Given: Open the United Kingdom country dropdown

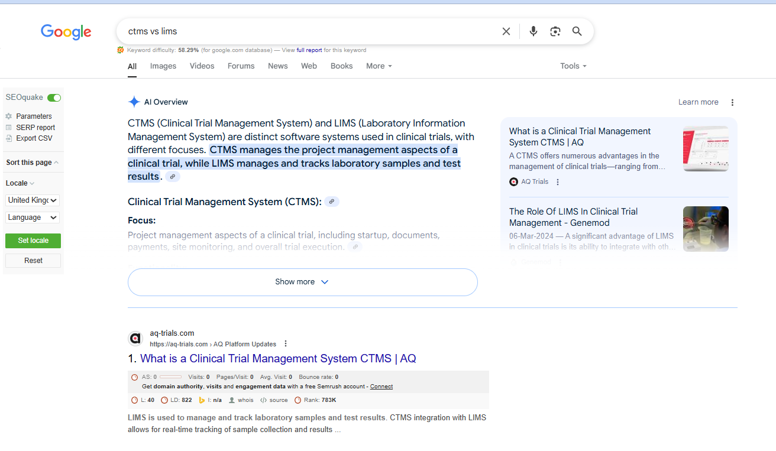Looking at the screenshot, I should coord(33,200).
